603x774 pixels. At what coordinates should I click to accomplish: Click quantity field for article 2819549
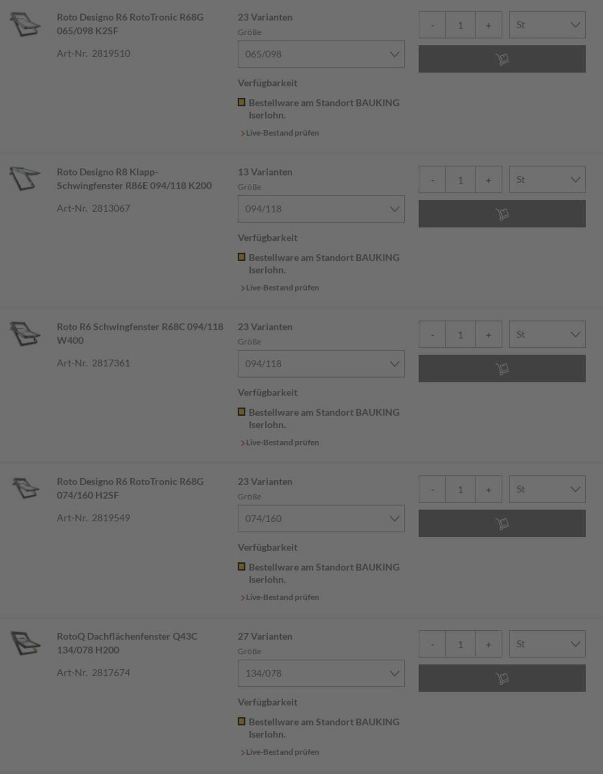coord(460,489)
